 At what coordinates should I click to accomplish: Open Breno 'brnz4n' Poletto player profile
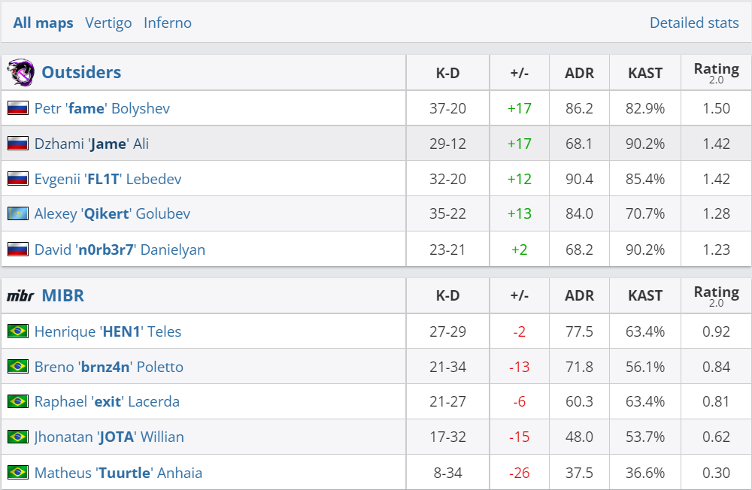click(x=108, y=367)
